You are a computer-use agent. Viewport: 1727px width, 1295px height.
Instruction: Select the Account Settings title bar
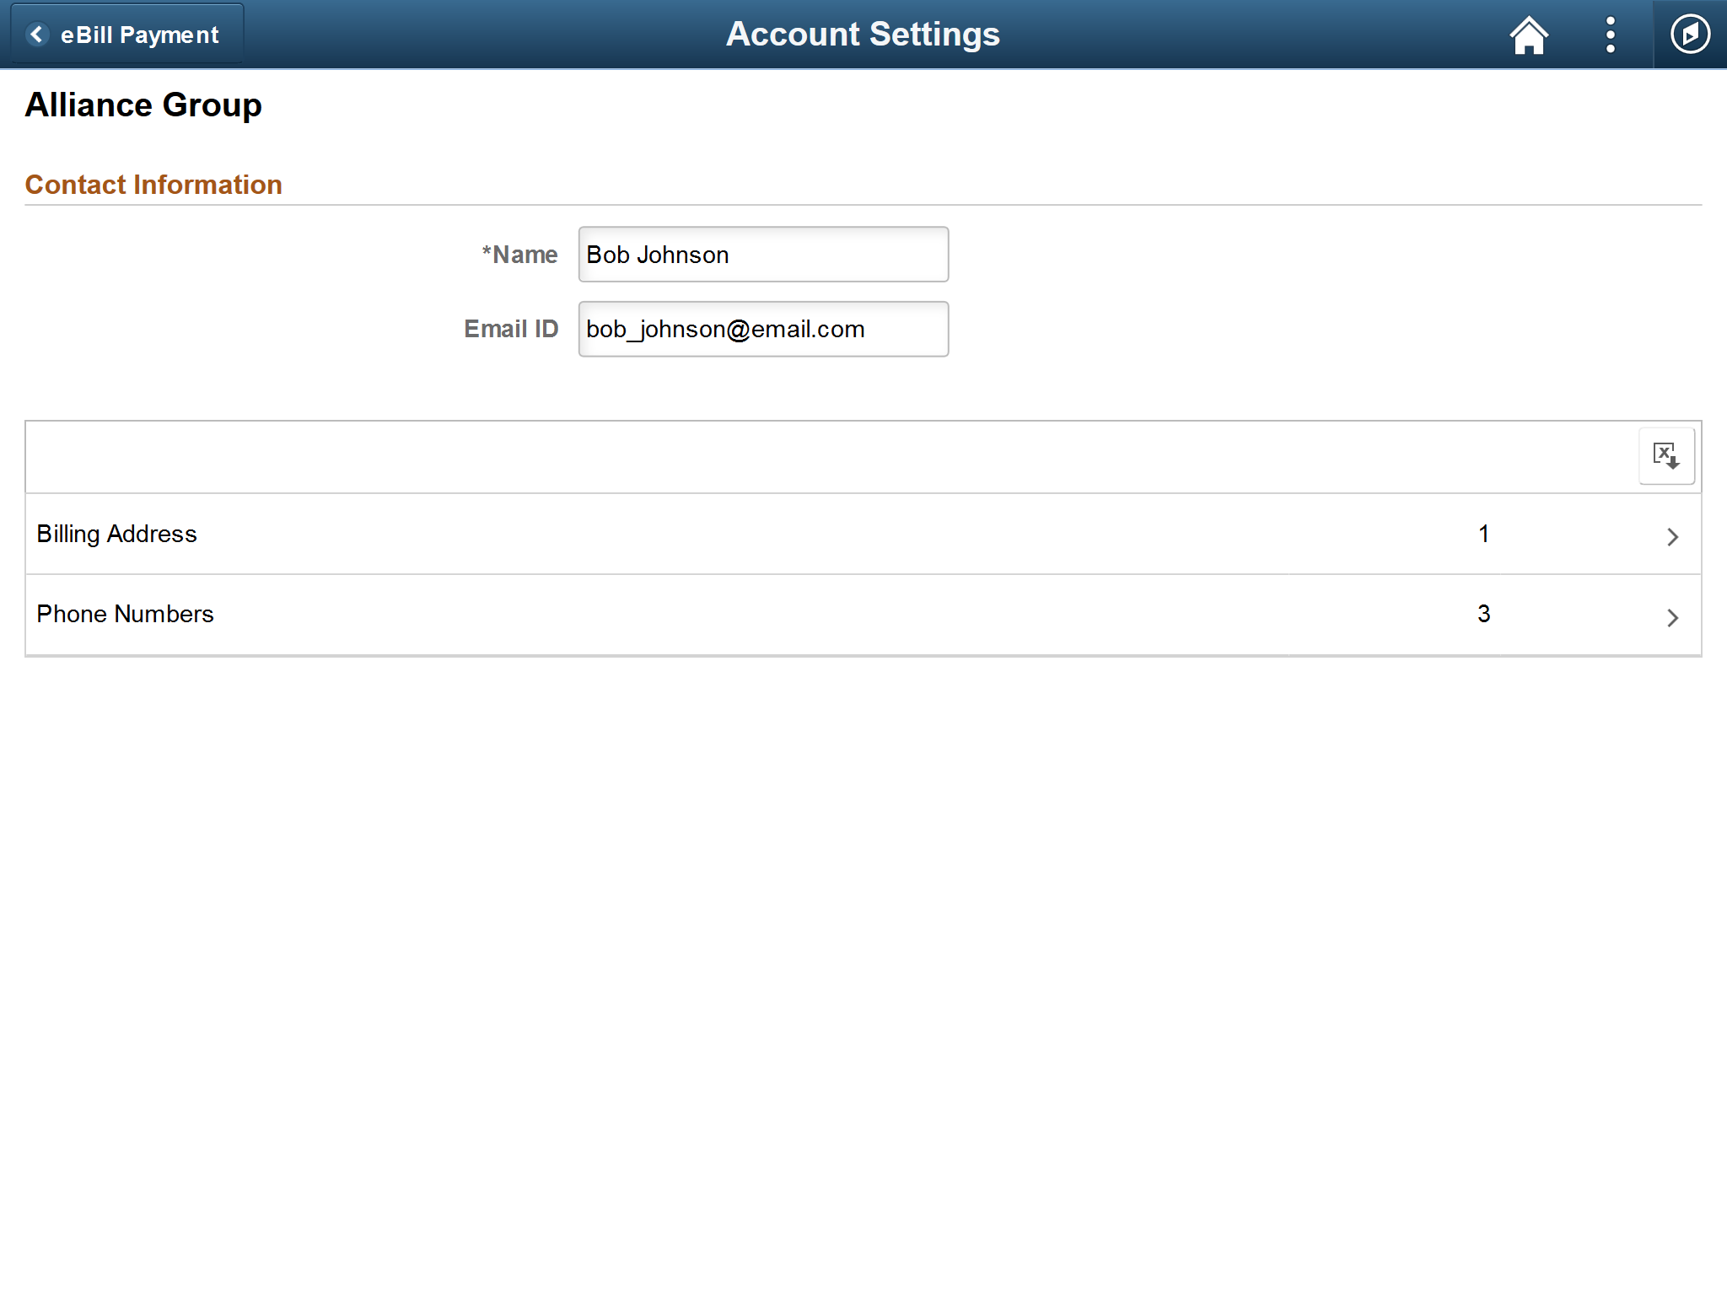(863, 34)
